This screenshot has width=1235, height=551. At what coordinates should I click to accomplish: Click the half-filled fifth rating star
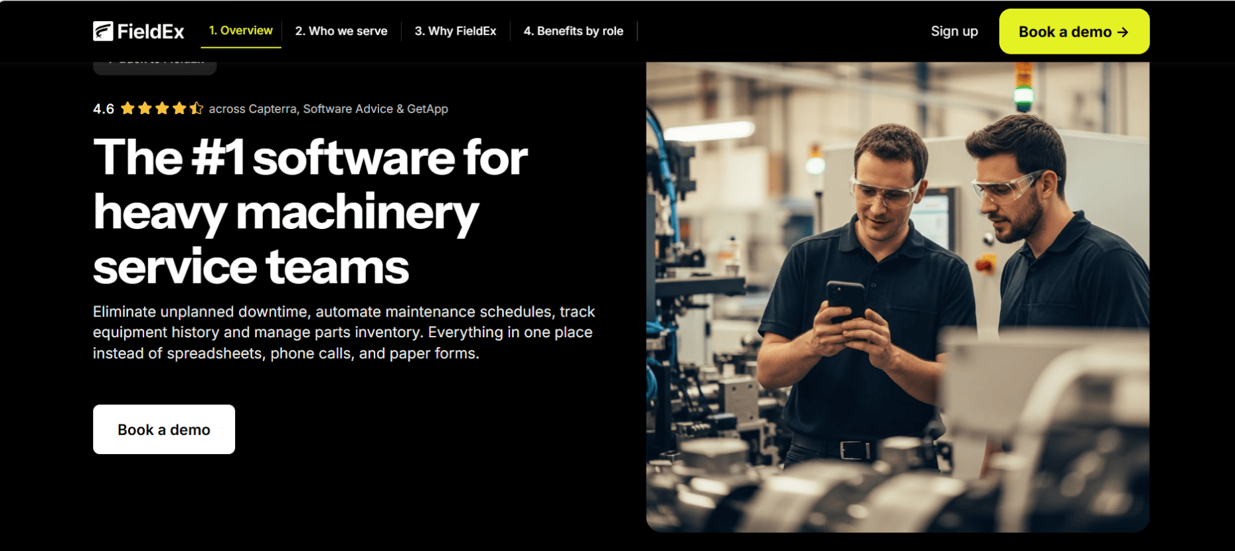point(197,108)
